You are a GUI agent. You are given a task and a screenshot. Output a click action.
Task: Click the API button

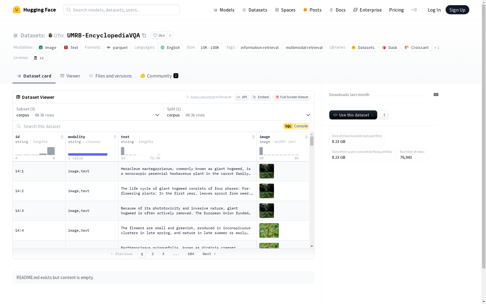[242, 97]
